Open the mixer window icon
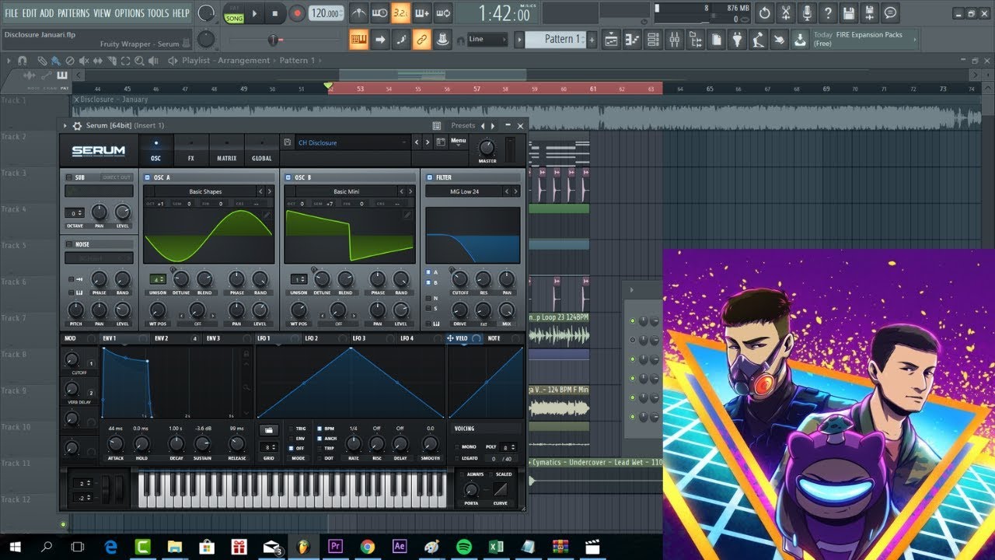Screen dimensions: 995x560 click(675, 39)
